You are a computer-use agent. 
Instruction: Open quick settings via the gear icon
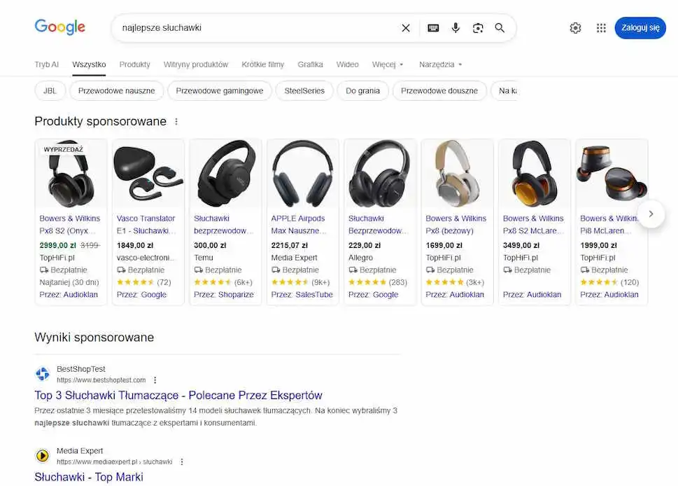[x=575, y=28]
